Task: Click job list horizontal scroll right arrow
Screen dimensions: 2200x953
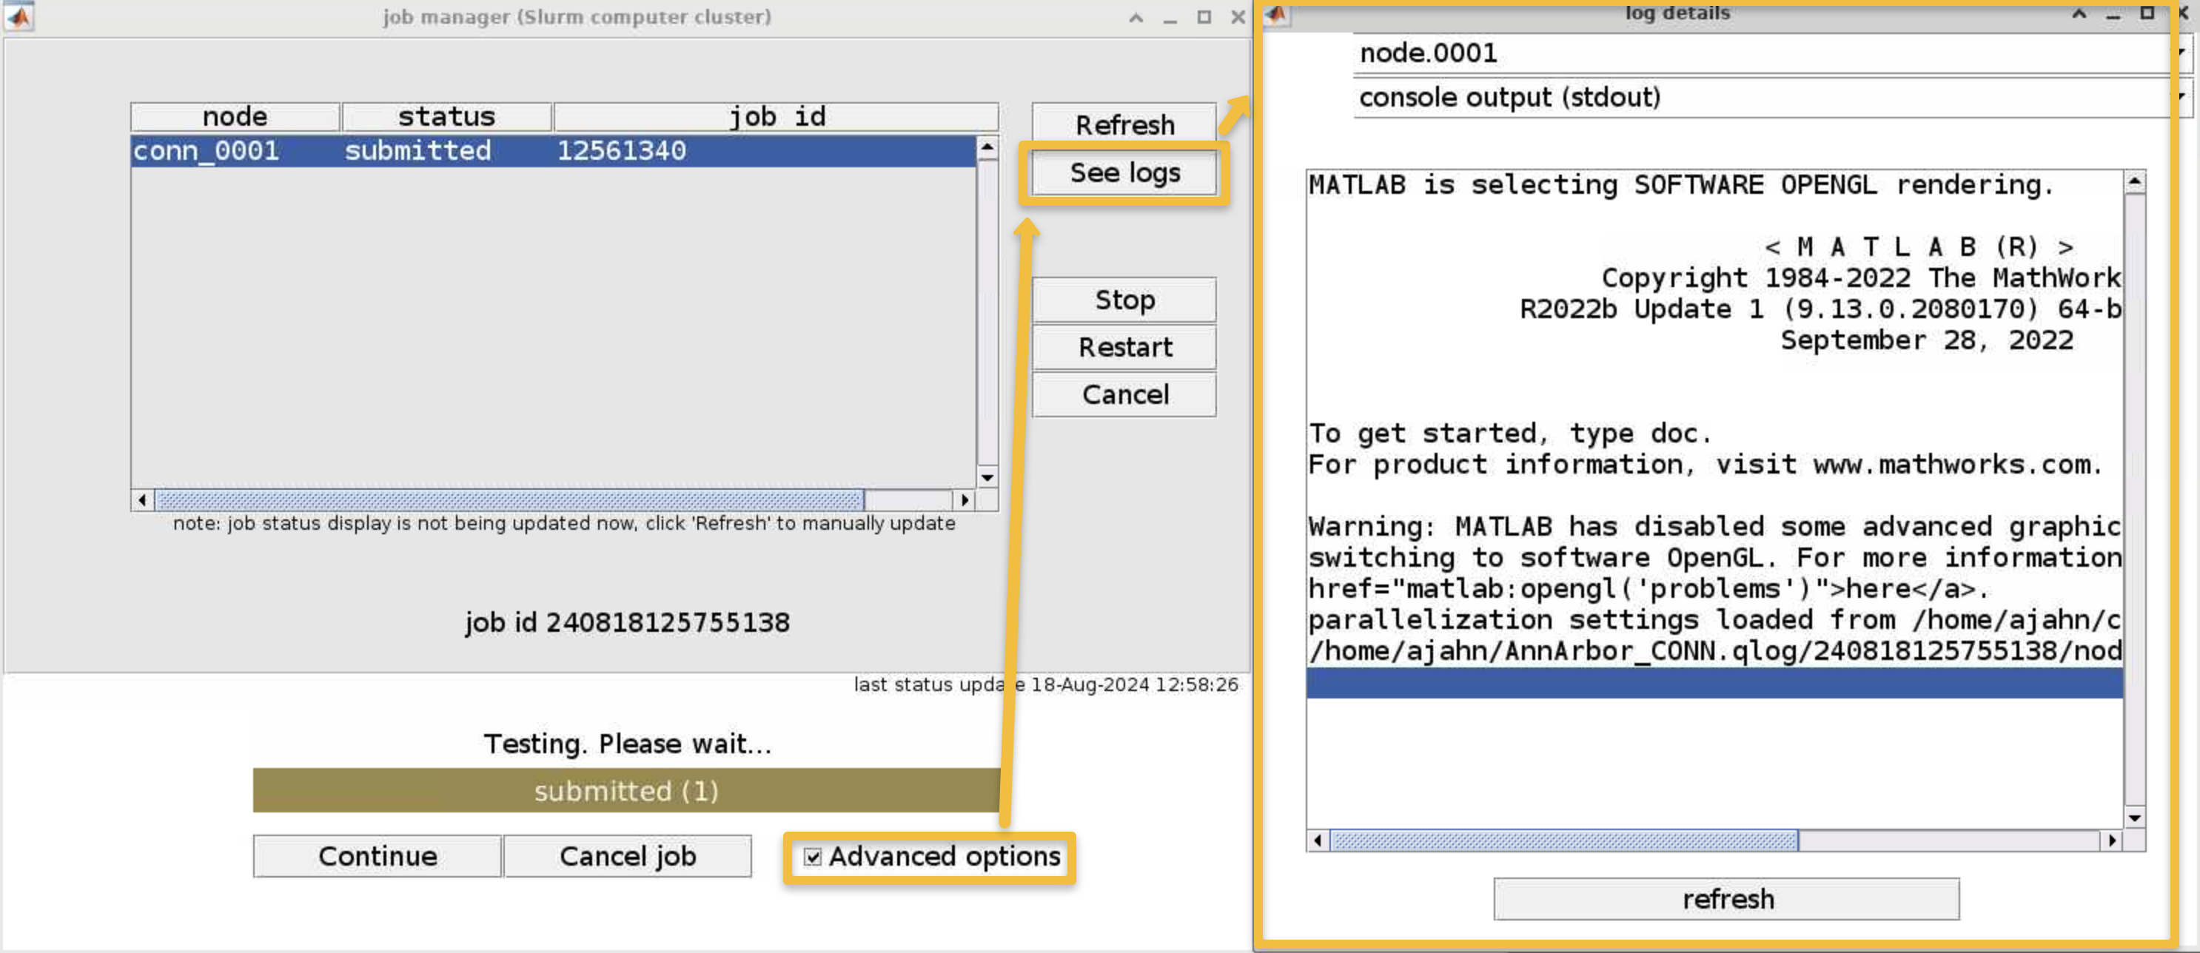Action: 965,500
